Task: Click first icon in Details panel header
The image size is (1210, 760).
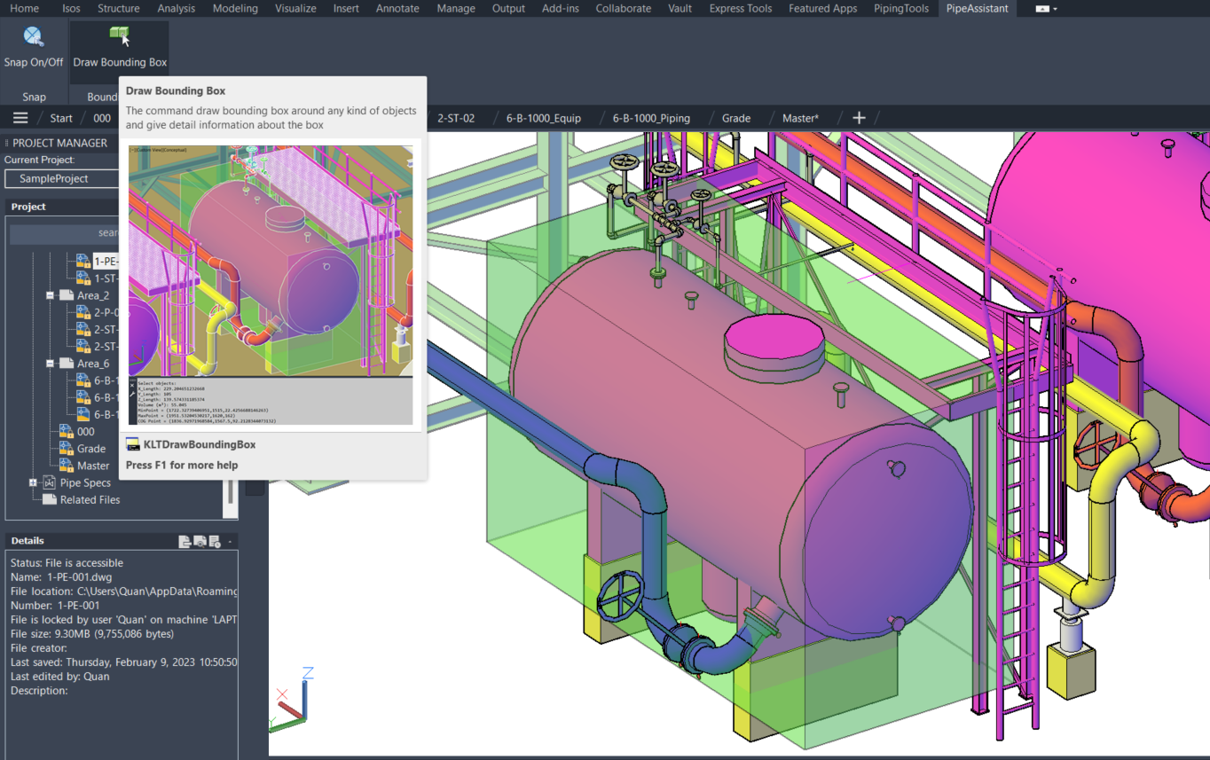Action: pos(185,541)
